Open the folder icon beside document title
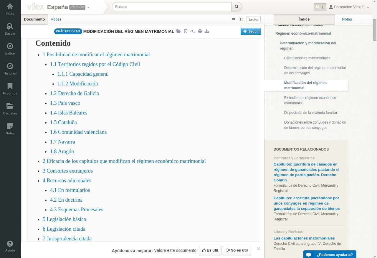This screenshot has height=258, width=377. tap(178, 31)
